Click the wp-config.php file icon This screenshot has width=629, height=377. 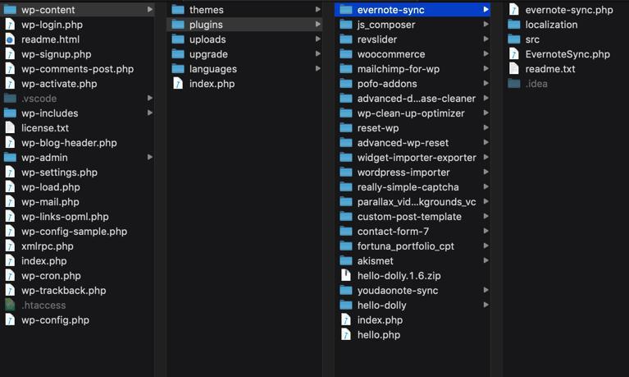(x=10, y=320)
